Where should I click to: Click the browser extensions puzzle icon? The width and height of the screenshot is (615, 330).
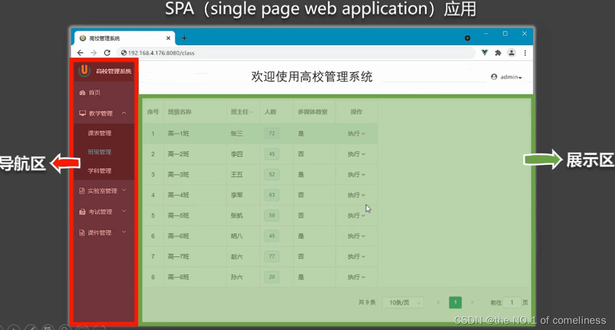pos(498,52)
